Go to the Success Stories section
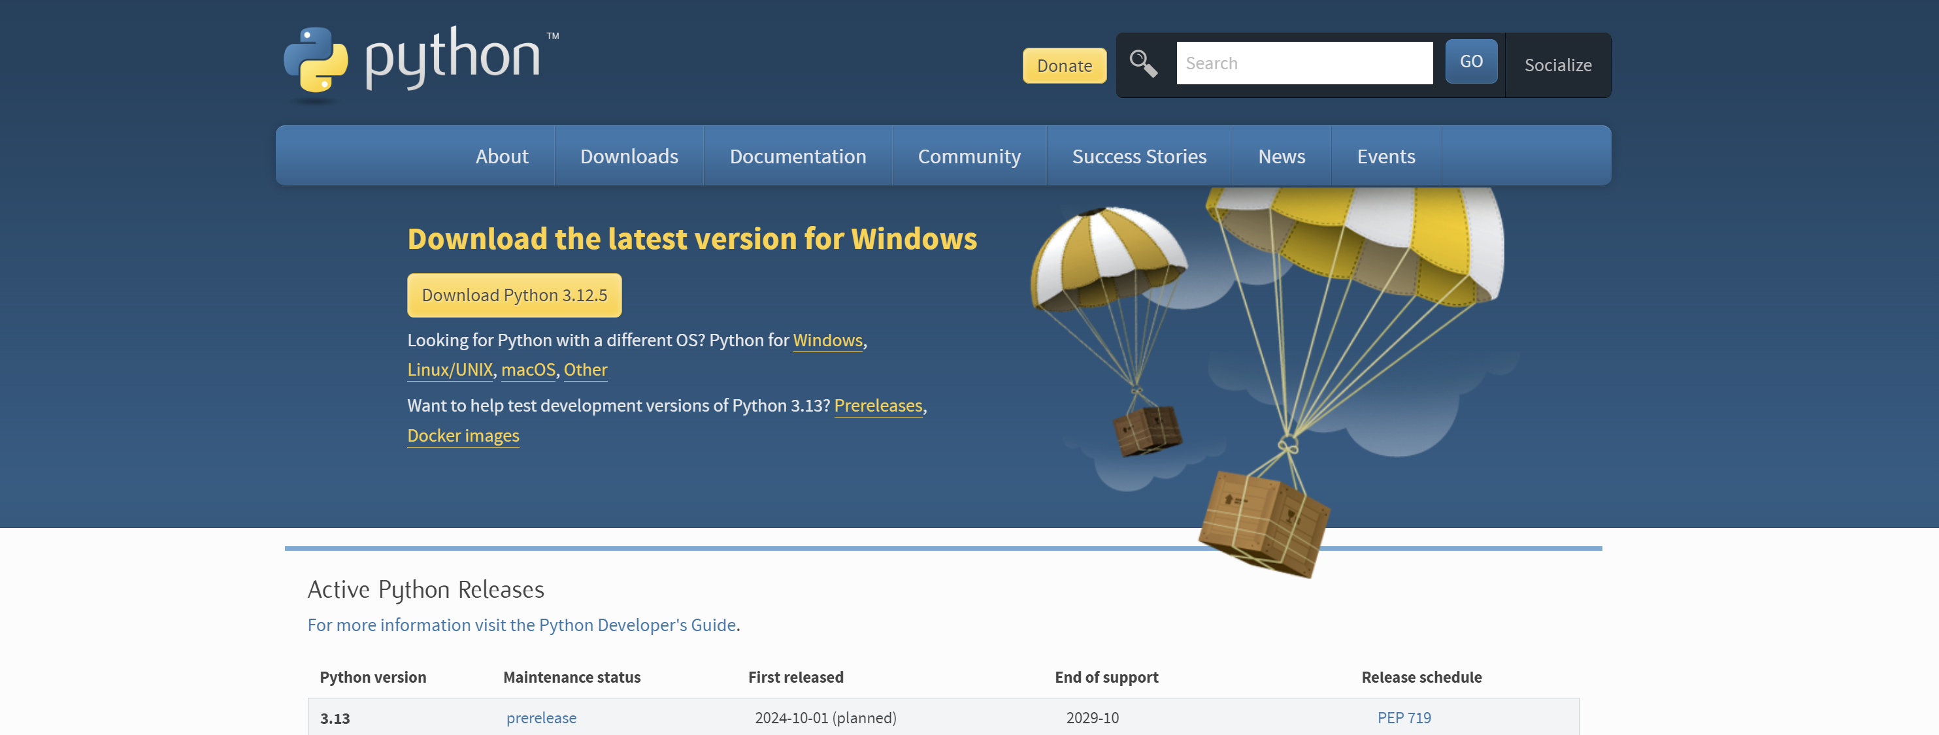 1138,157
